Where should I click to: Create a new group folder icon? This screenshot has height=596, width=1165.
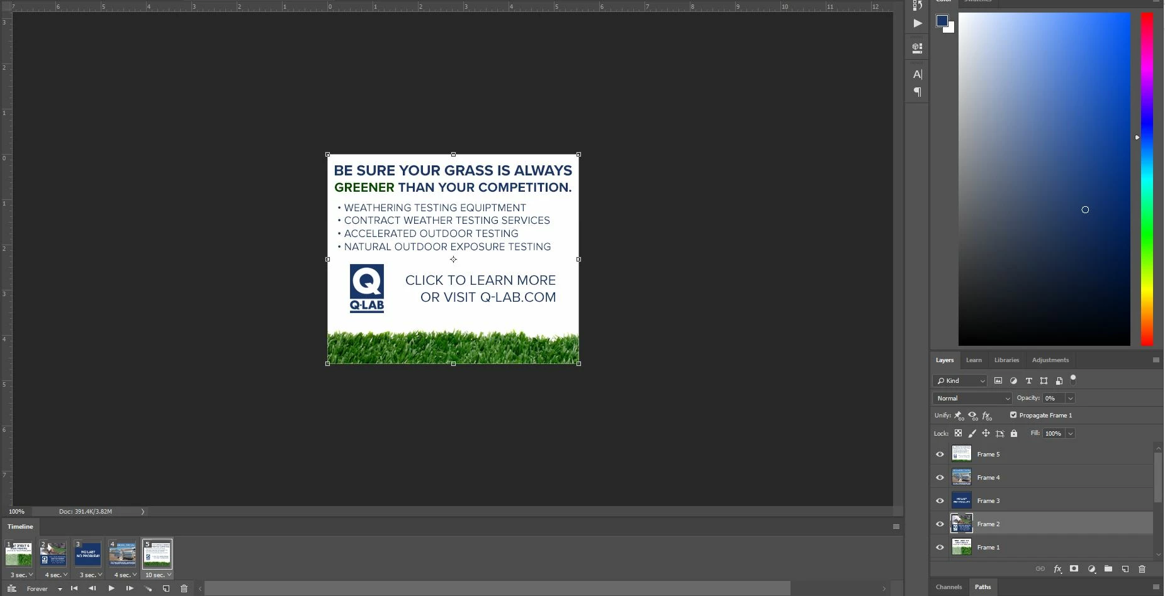(x=1108, y=569)
